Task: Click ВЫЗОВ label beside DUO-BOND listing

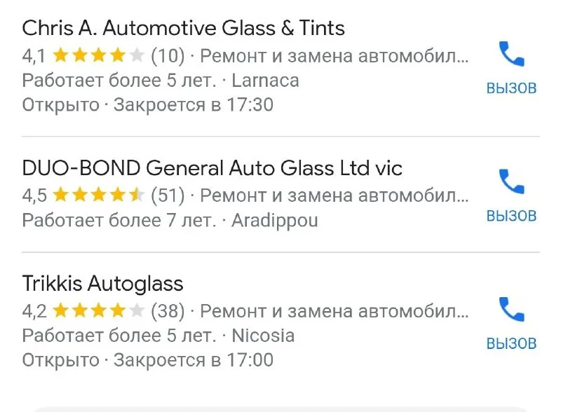Action: coord(512,216)
